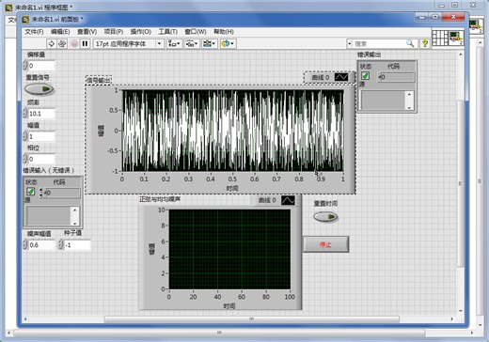Click the front panel horizontal scrollbar
Screen dimensions: 489x342
click(x=251, y=319)
